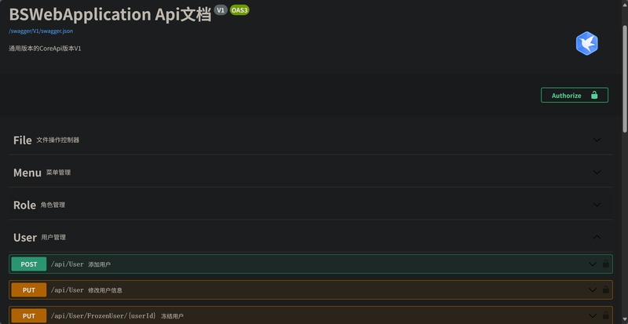Expand the POST /api/User 添加用户 chevron

click(593, 264)
